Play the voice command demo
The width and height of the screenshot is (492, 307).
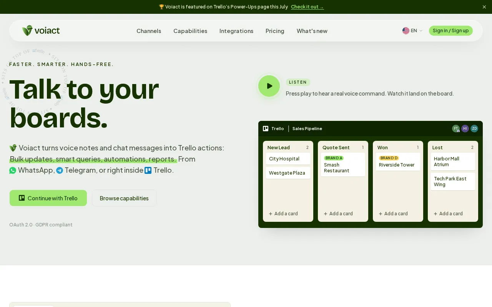click(269, 86)
